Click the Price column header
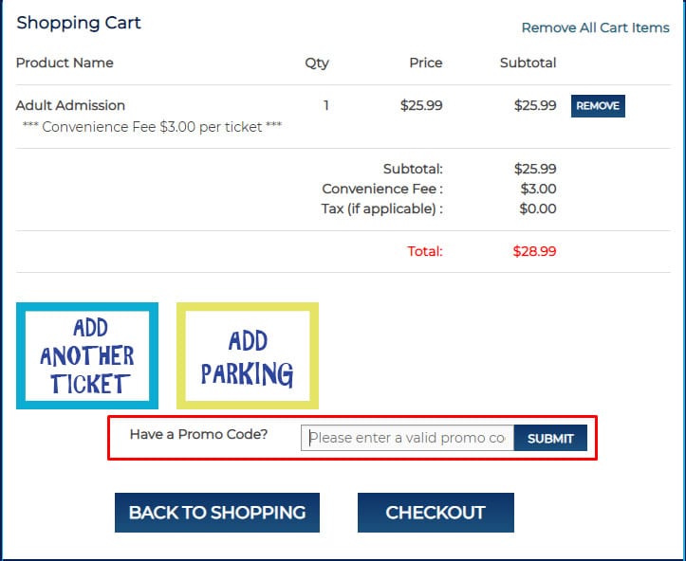 tap(425, 63)
